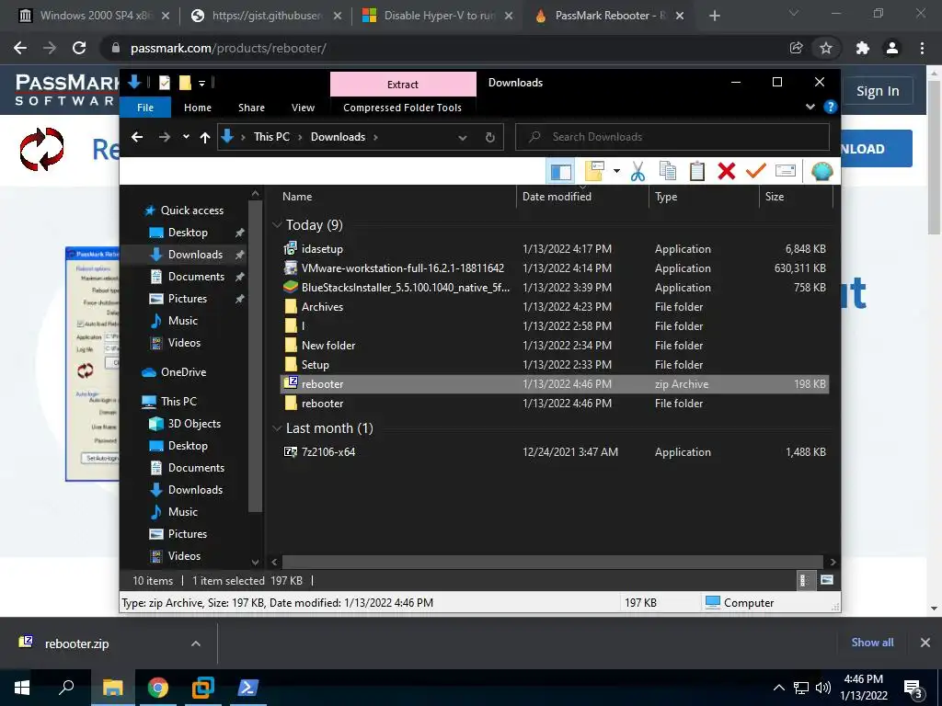Expand the Explorer ribbon chevron

coord(810,107)
